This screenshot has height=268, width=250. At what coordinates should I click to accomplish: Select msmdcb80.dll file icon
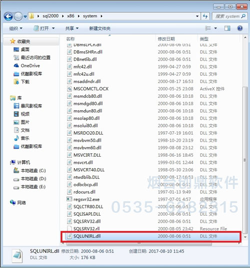[69, 96]
